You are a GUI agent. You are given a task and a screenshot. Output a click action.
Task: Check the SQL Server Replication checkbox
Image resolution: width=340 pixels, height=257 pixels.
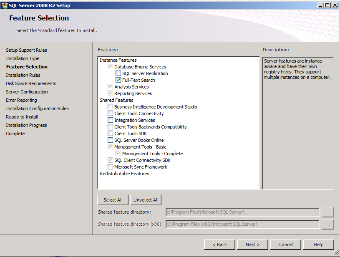coord(118,73)
